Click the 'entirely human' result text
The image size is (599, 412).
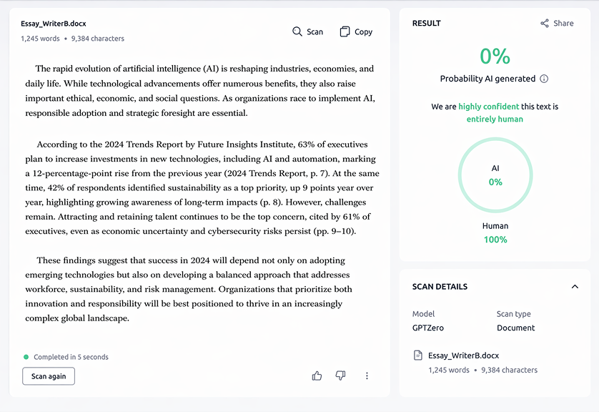(x=495, y=119)
